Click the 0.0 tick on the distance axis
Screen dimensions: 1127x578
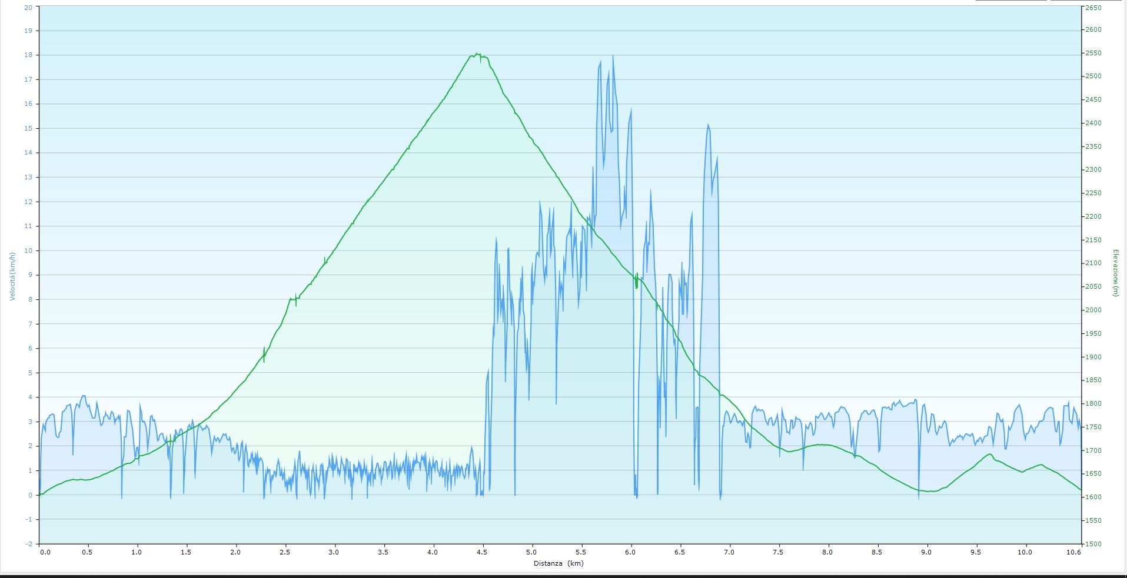pos(45,552)
